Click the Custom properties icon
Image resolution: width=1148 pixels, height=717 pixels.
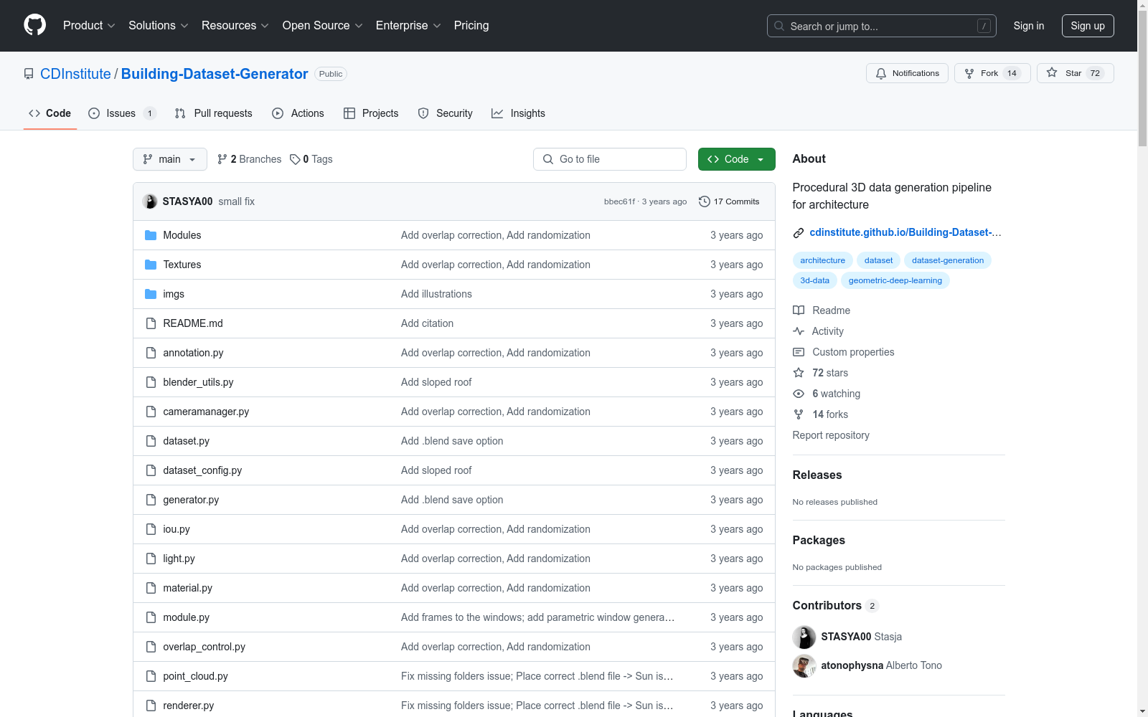point(799,352)
